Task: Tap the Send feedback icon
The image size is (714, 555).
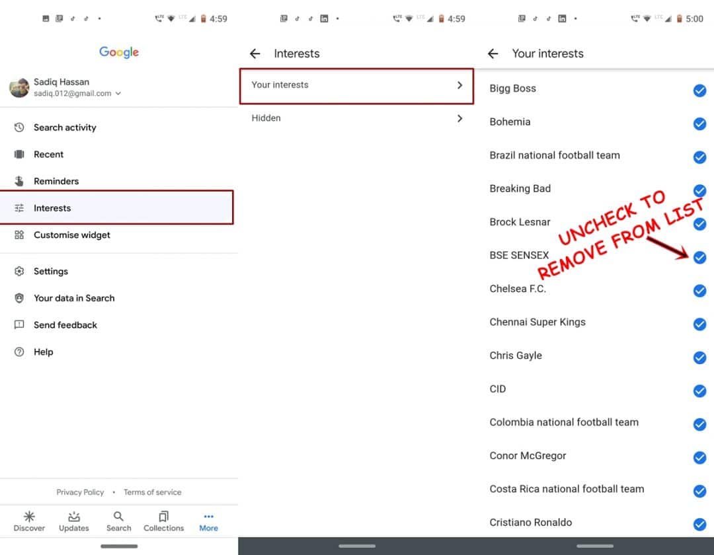Action: (x=19, y=325)
